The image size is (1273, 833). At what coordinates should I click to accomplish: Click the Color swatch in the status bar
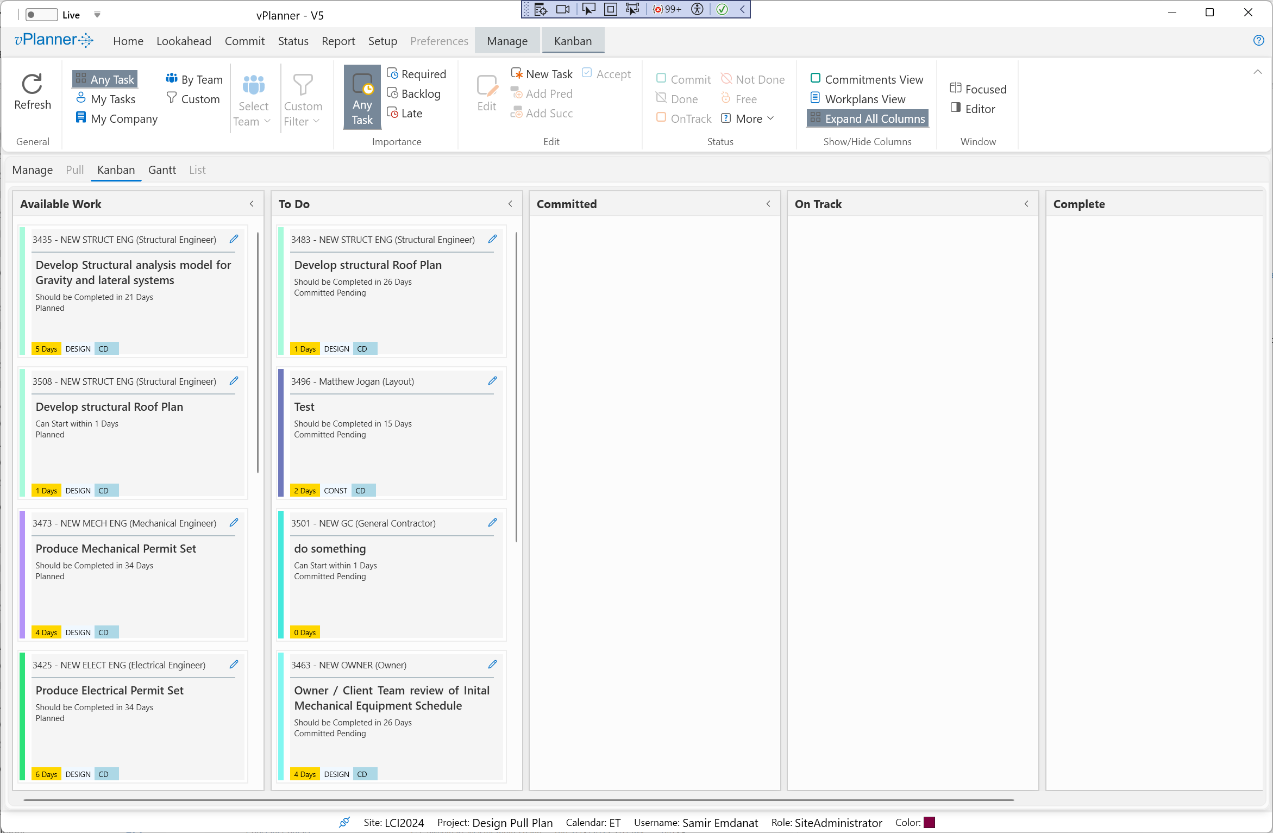pos(929,823)
